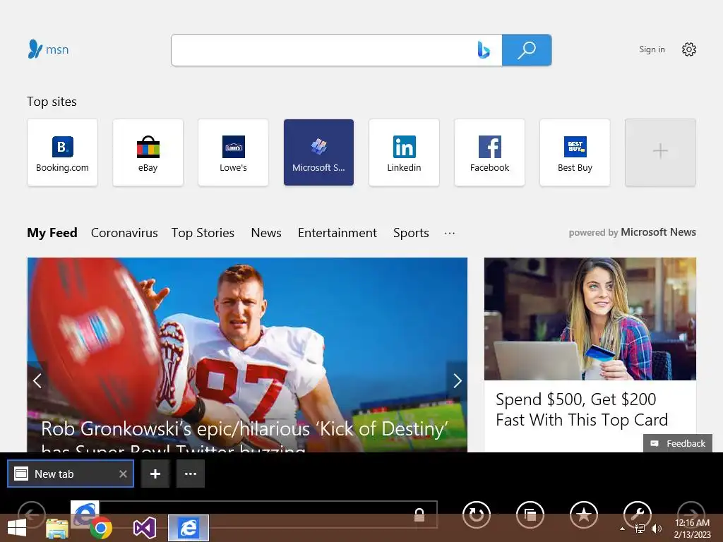The width and height of the screenshot is (723, 542).
Task: Click the taskbar clock 12:16 AM
Action: (x=692, y=523)
